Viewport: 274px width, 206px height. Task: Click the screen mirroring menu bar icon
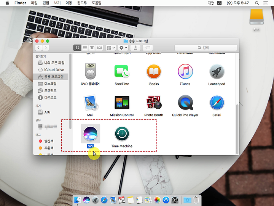click(211, 3)
